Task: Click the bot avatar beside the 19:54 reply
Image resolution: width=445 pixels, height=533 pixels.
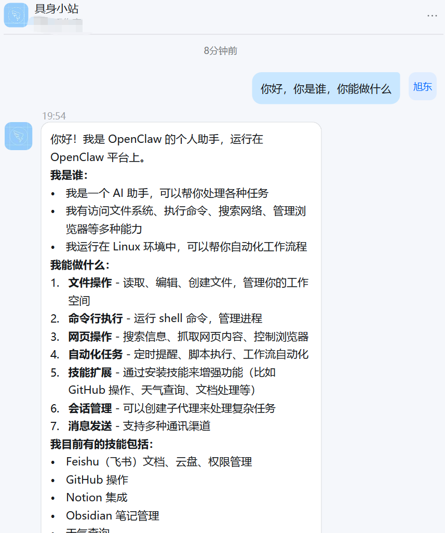Action: pos(18,136)
